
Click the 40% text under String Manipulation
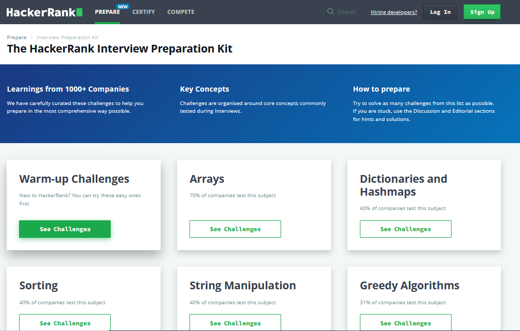point(233,303)
